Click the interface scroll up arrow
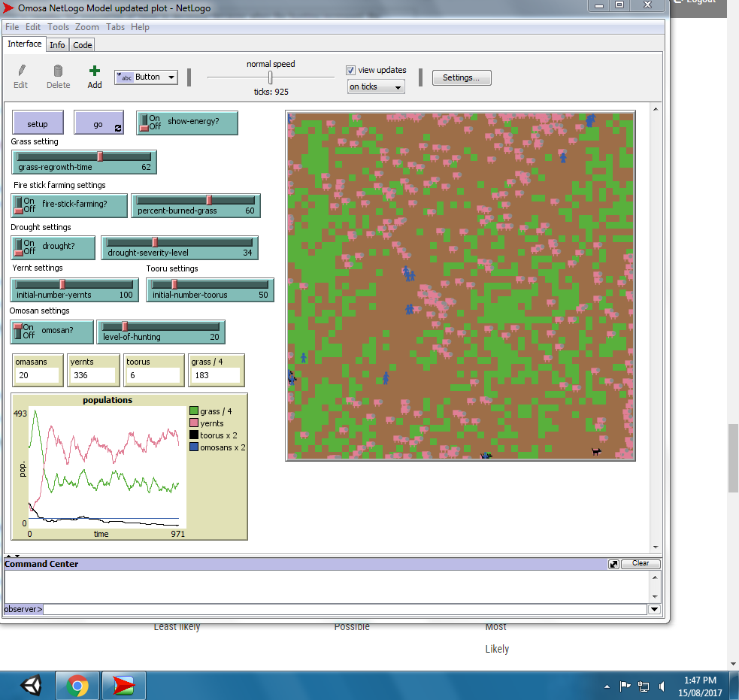This screenshot has width=739, height=700. [x=656, y=109]
